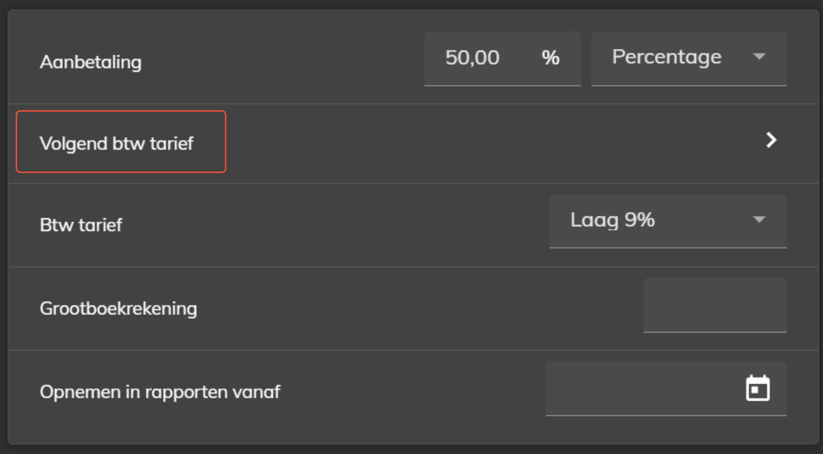
Task: Click the arrow on the Percentage dropdown
Action: (759, 57)
